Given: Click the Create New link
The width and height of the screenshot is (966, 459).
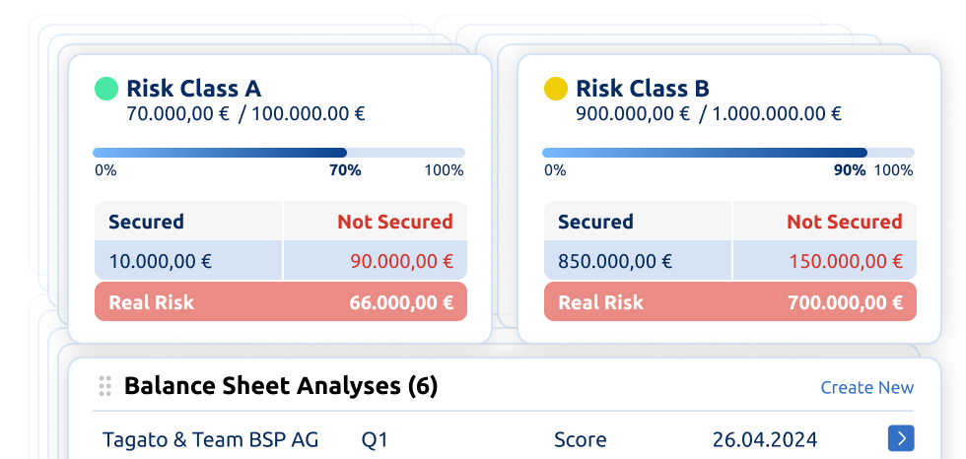Looking at the screenshot, I should coord(866,387).
